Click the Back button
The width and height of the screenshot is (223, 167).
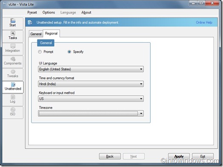(x=110, y=156)
